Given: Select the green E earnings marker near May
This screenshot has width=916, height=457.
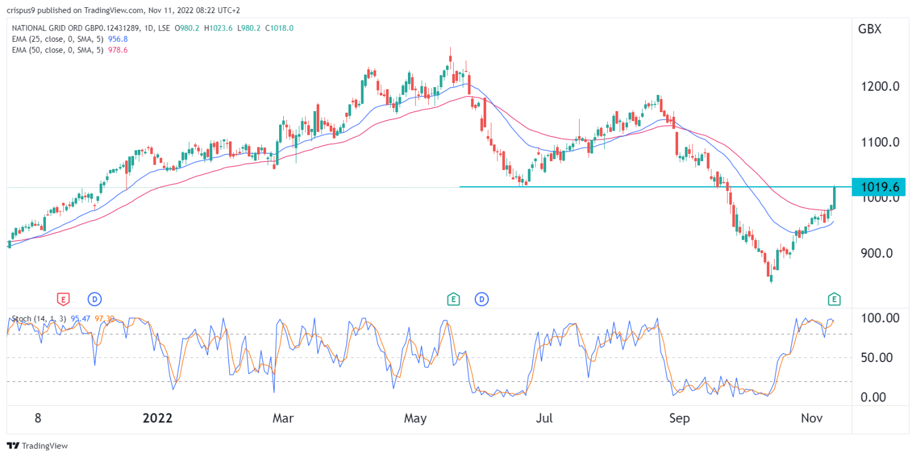Looking at the screenshot, I should click(x=454, y=299).
